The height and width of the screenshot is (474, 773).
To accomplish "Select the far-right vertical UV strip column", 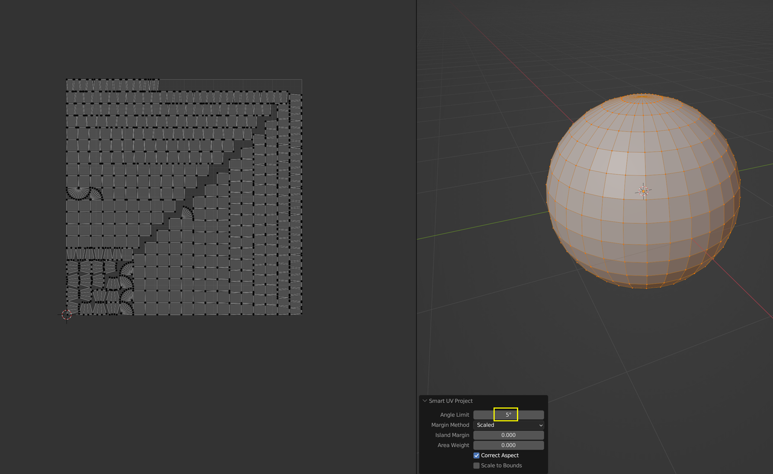I will [x=296, y=205].
